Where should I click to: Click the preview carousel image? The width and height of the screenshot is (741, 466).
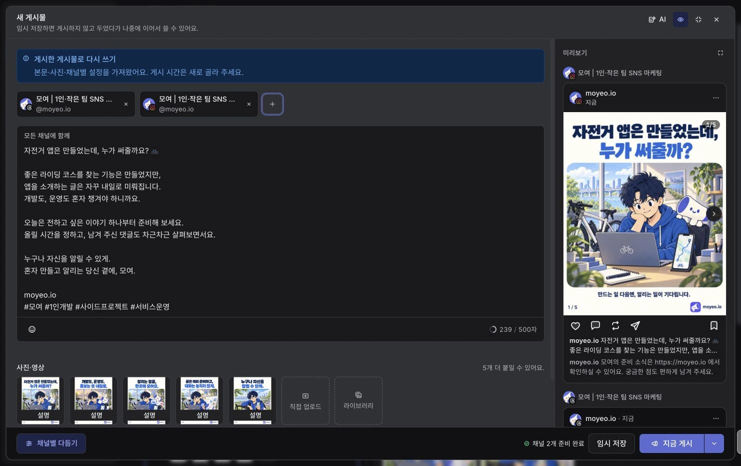(x=644, y=214)
